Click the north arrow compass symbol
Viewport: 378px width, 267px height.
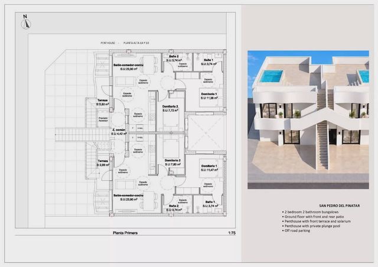click(x=26, y=22)
